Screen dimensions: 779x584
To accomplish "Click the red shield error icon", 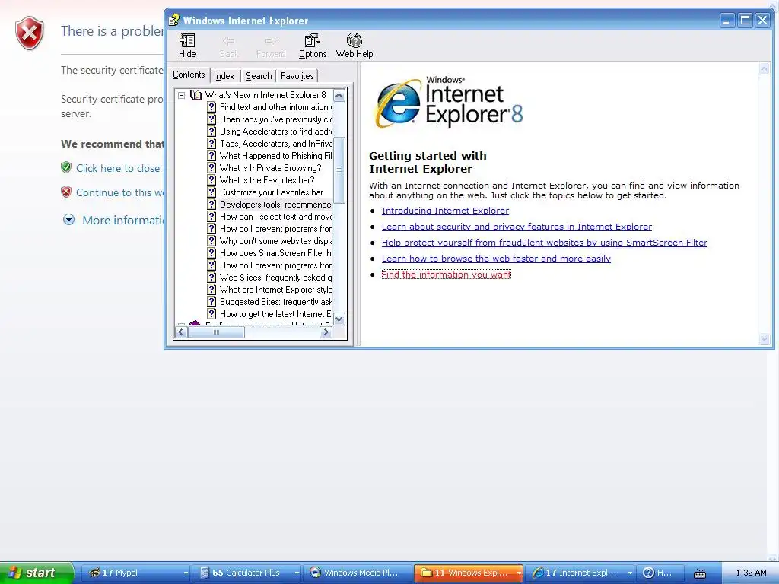I will tap(30, 33).
